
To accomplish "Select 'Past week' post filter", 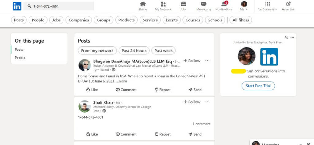I will pos(164,50).
